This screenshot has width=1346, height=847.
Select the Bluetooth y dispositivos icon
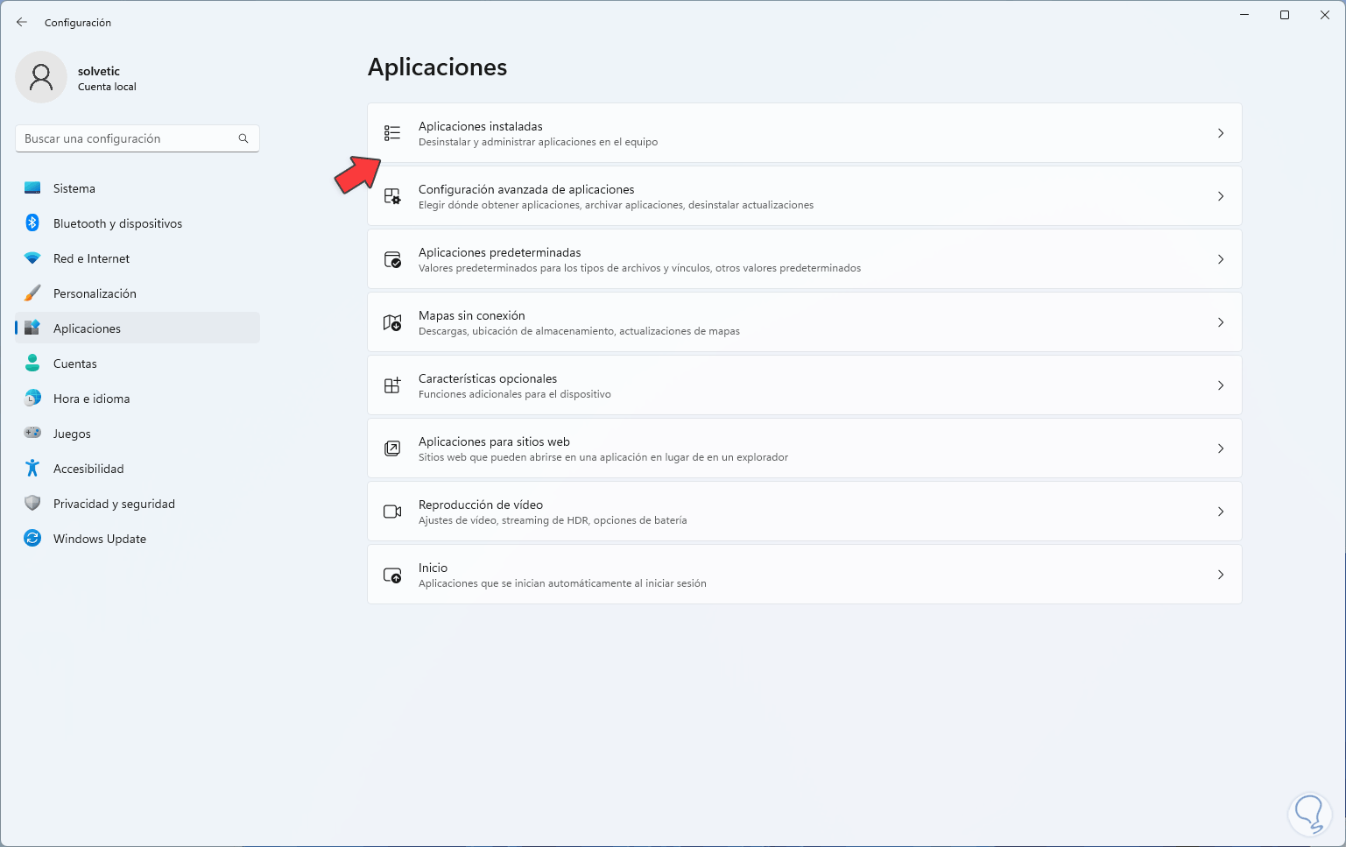click(x=32, y=223)
